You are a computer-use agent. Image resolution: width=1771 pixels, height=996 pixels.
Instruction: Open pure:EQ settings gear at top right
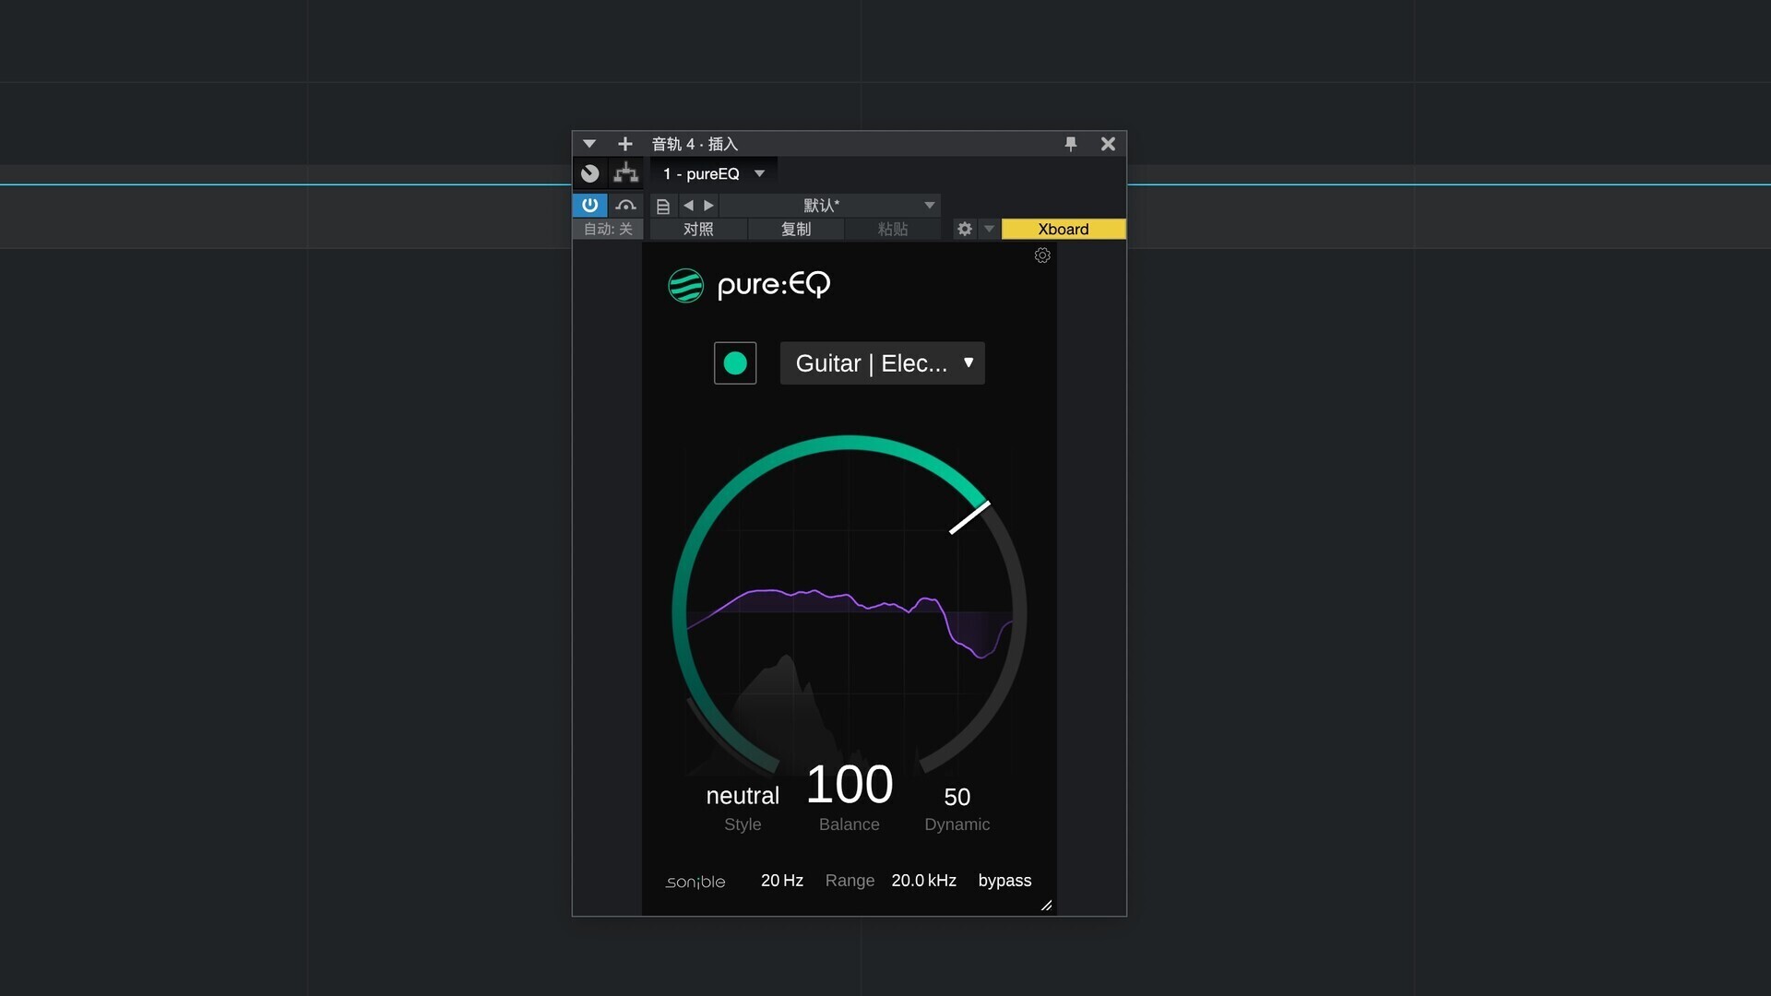[x=1042, y=255]
